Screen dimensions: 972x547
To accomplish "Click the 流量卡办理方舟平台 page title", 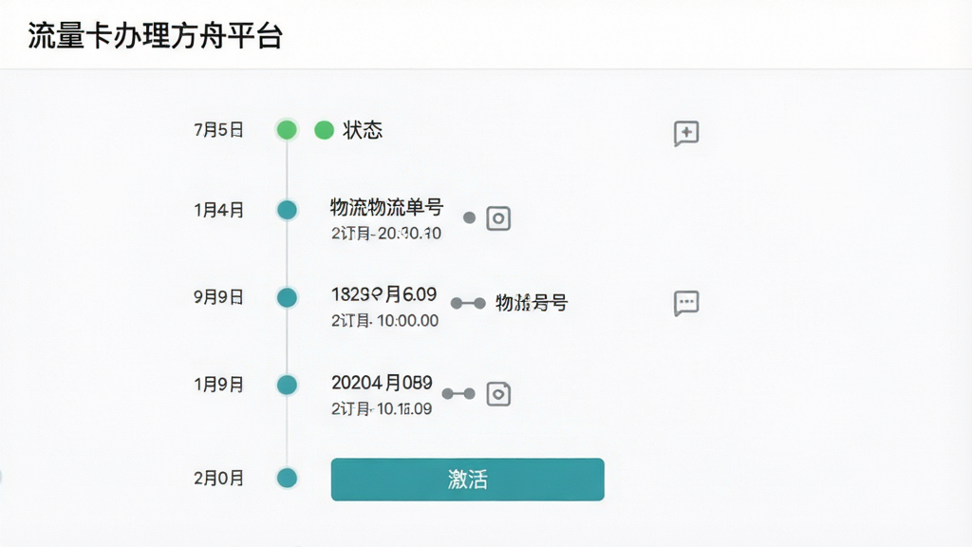I will coord(156,35).
